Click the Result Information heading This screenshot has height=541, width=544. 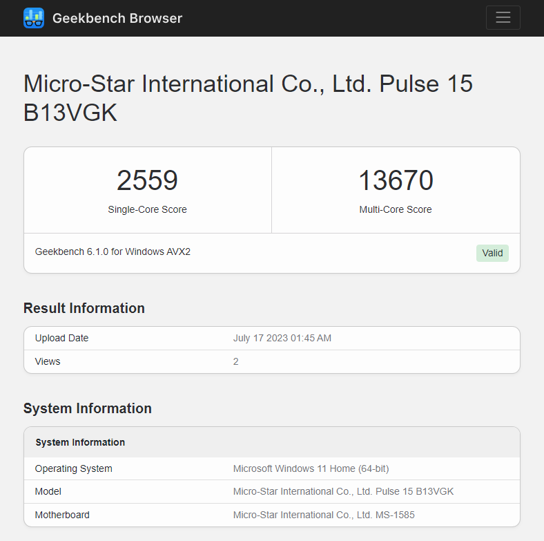tap(84, 308)
